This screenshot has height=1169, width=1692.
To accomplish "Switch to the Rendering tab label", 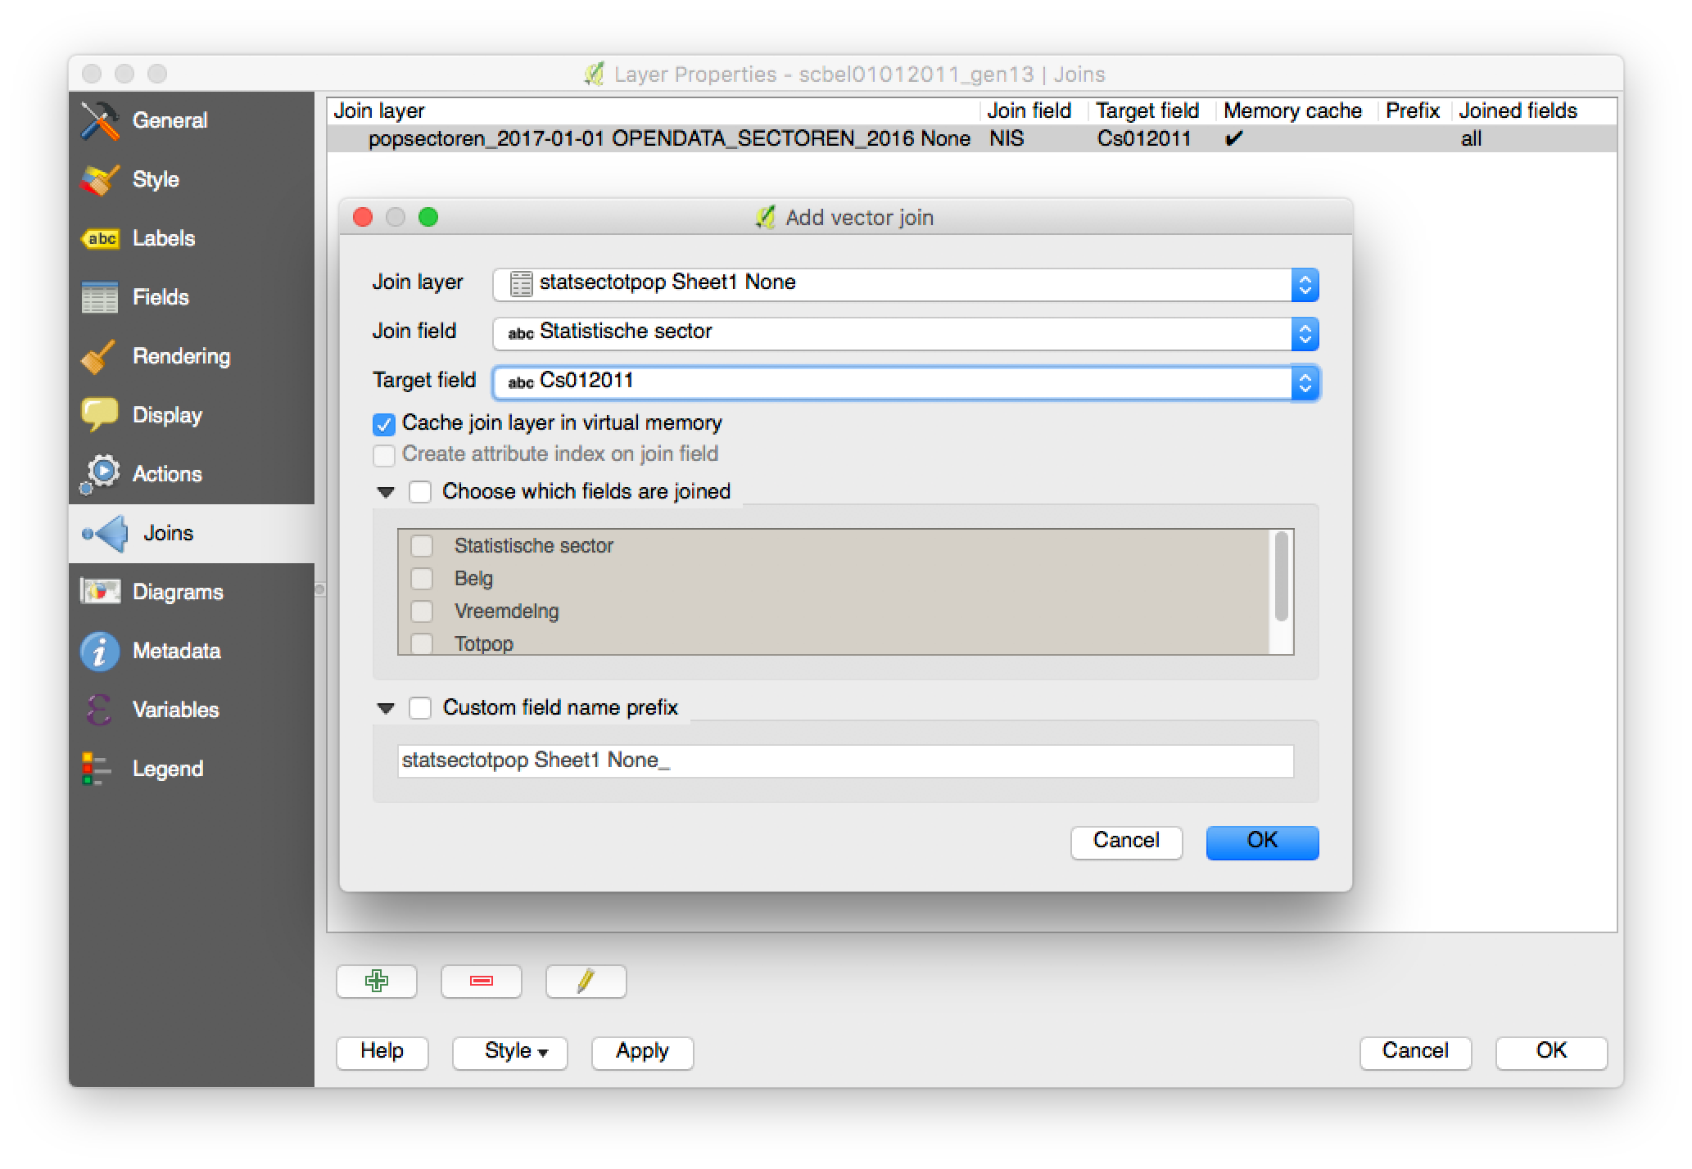I will 182,356.
